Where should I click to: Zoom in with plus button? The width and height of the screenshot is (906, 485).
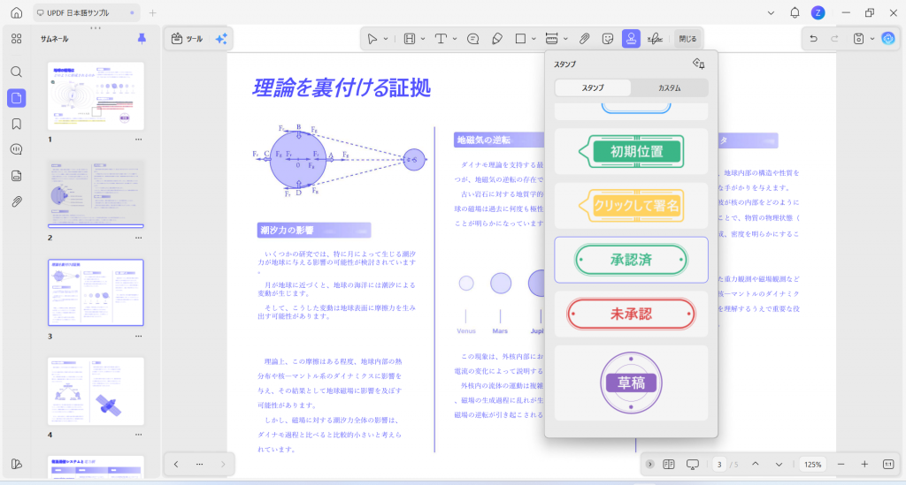[864, 464]
